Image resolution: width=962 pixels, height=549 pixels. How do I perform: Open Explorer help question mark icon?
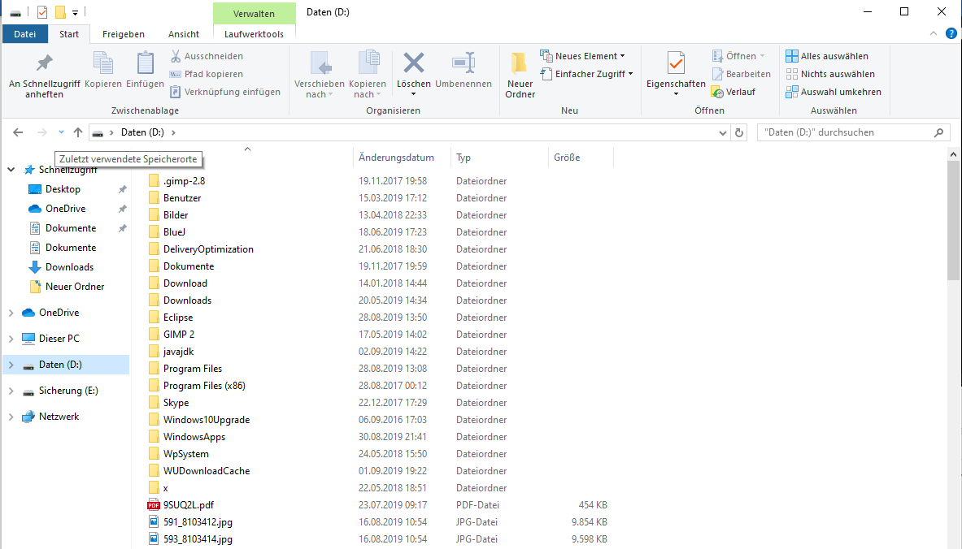pyautogui.click(x=951, y=33)
